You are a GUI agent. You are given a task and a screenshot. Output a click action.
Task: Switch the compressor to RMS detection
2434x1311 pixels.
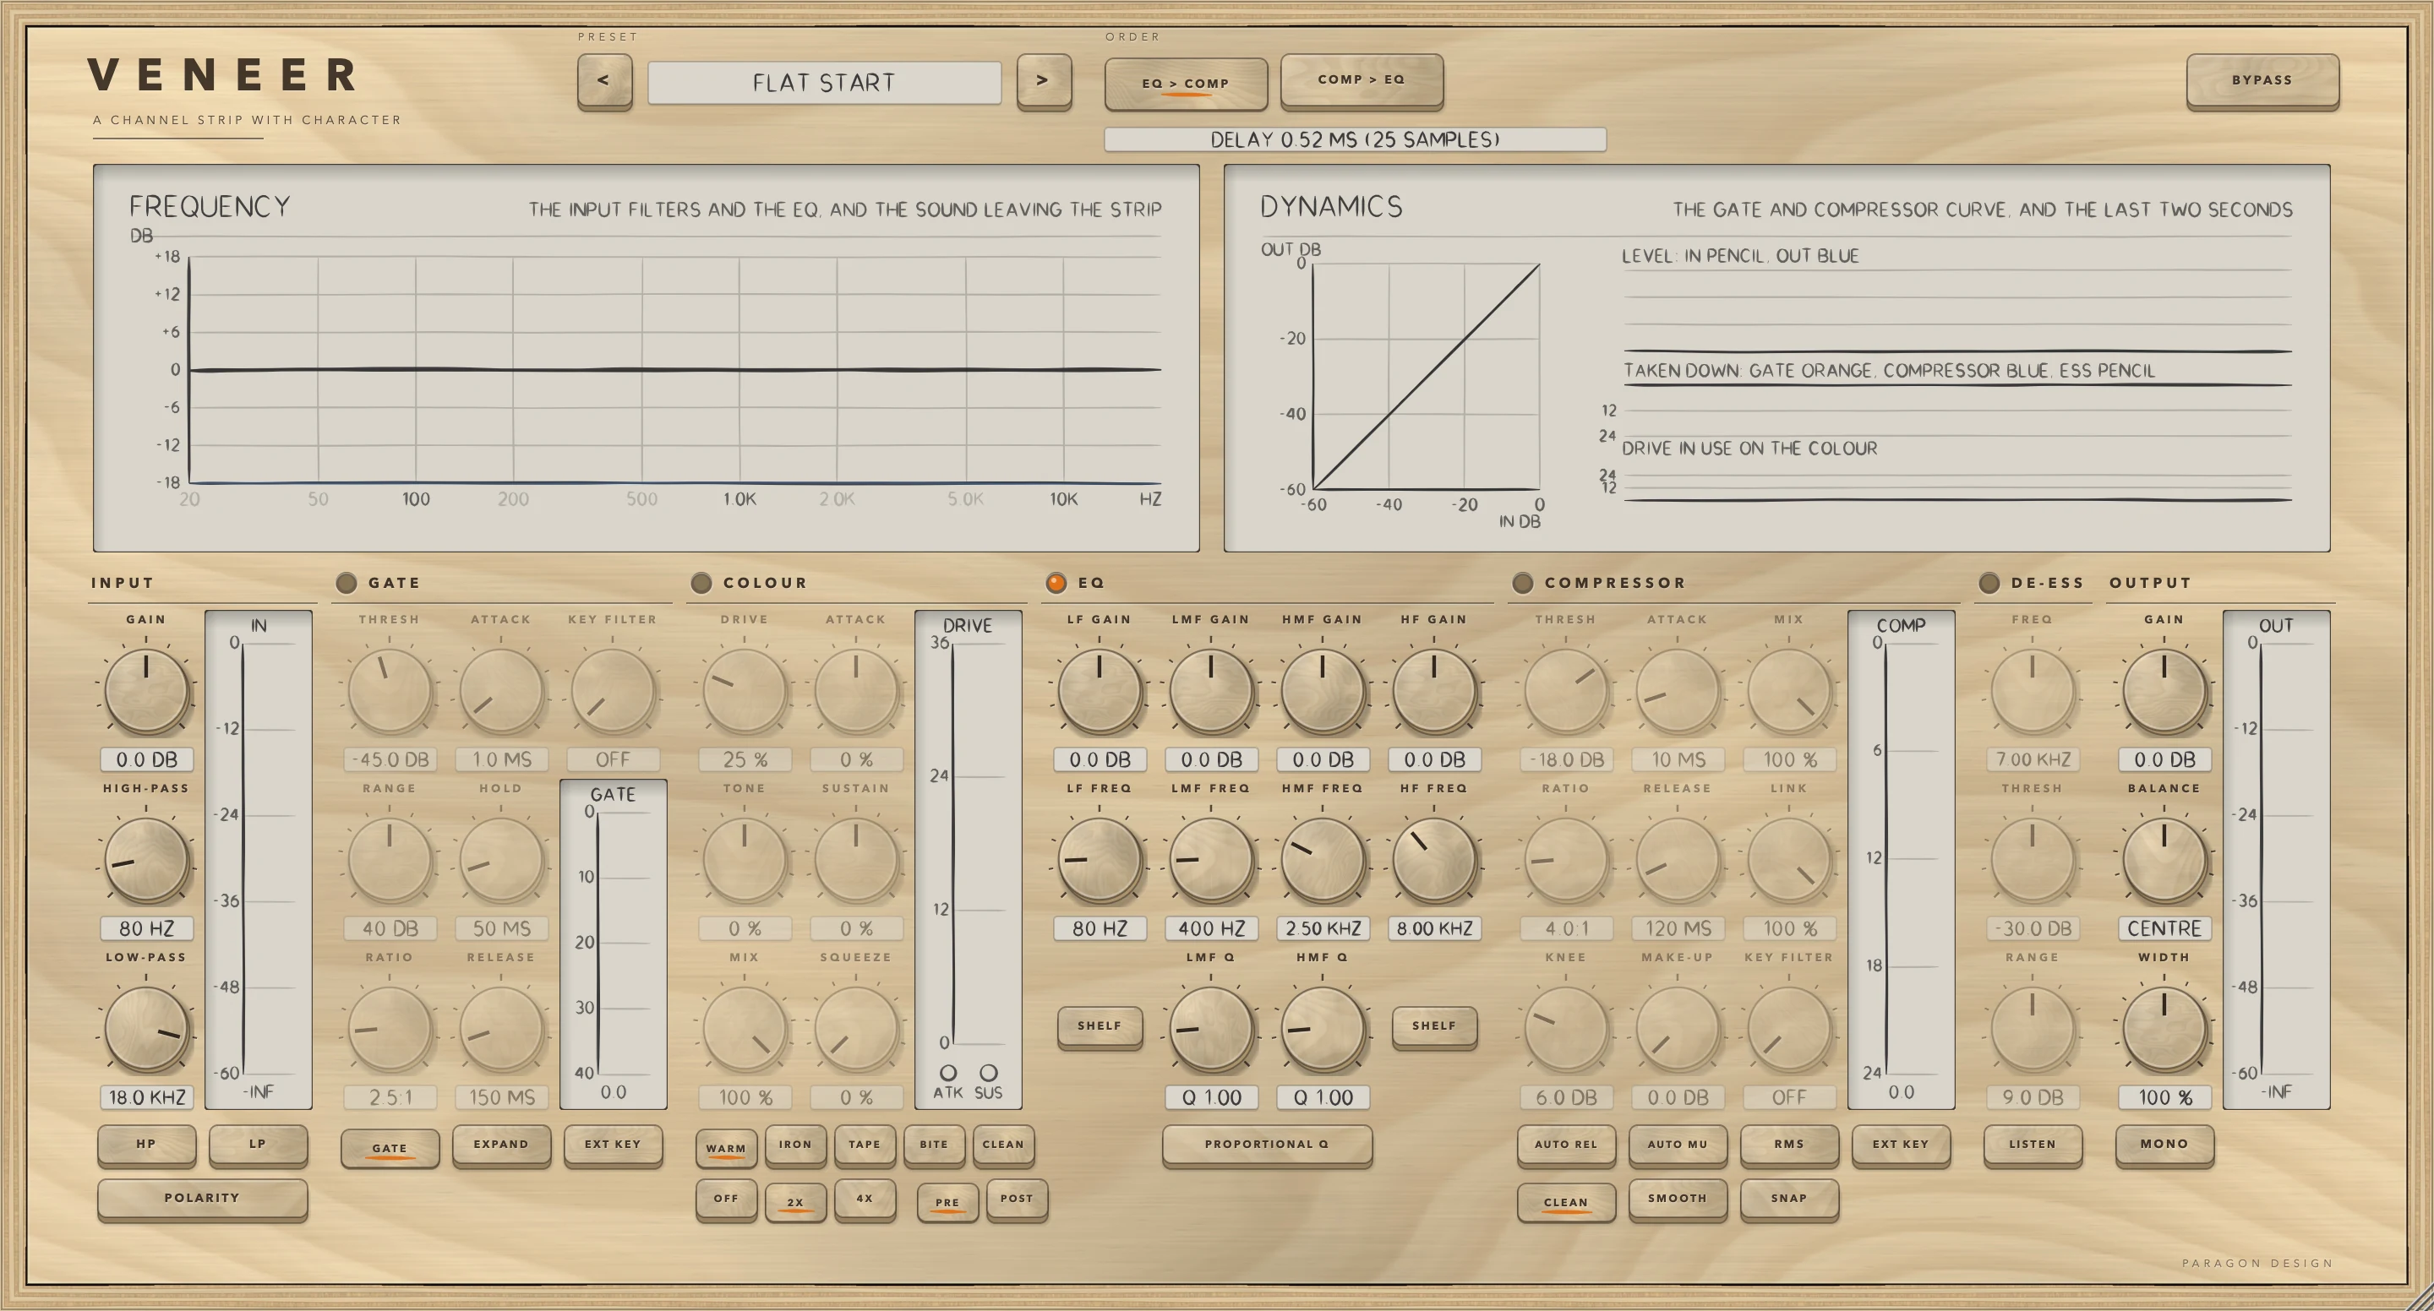pyautogui.click(x=1788, y=1144)
